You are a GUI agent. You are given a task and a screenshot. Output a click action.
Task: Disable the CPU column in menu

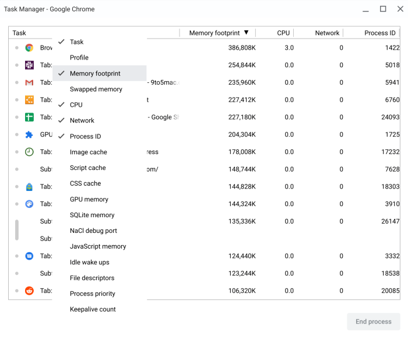[x=76, y=105]
